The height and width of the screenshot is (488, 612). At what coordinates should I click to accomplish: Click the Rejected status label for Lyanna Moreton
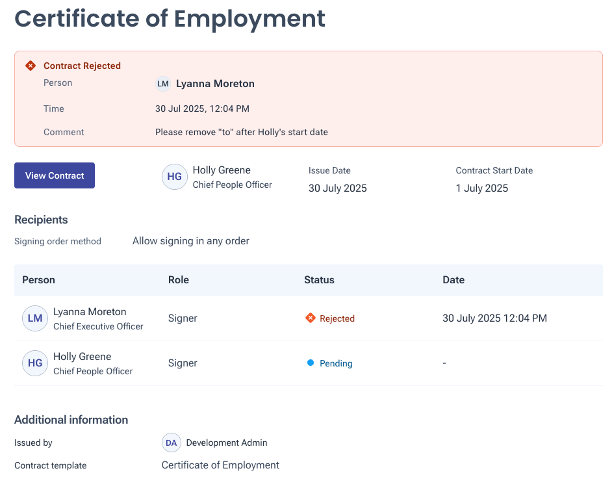click(337, 319)
